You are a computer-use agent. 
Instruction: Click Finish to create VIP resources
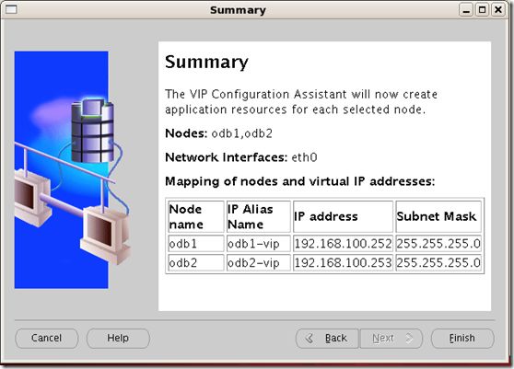[x=462, y=339]
